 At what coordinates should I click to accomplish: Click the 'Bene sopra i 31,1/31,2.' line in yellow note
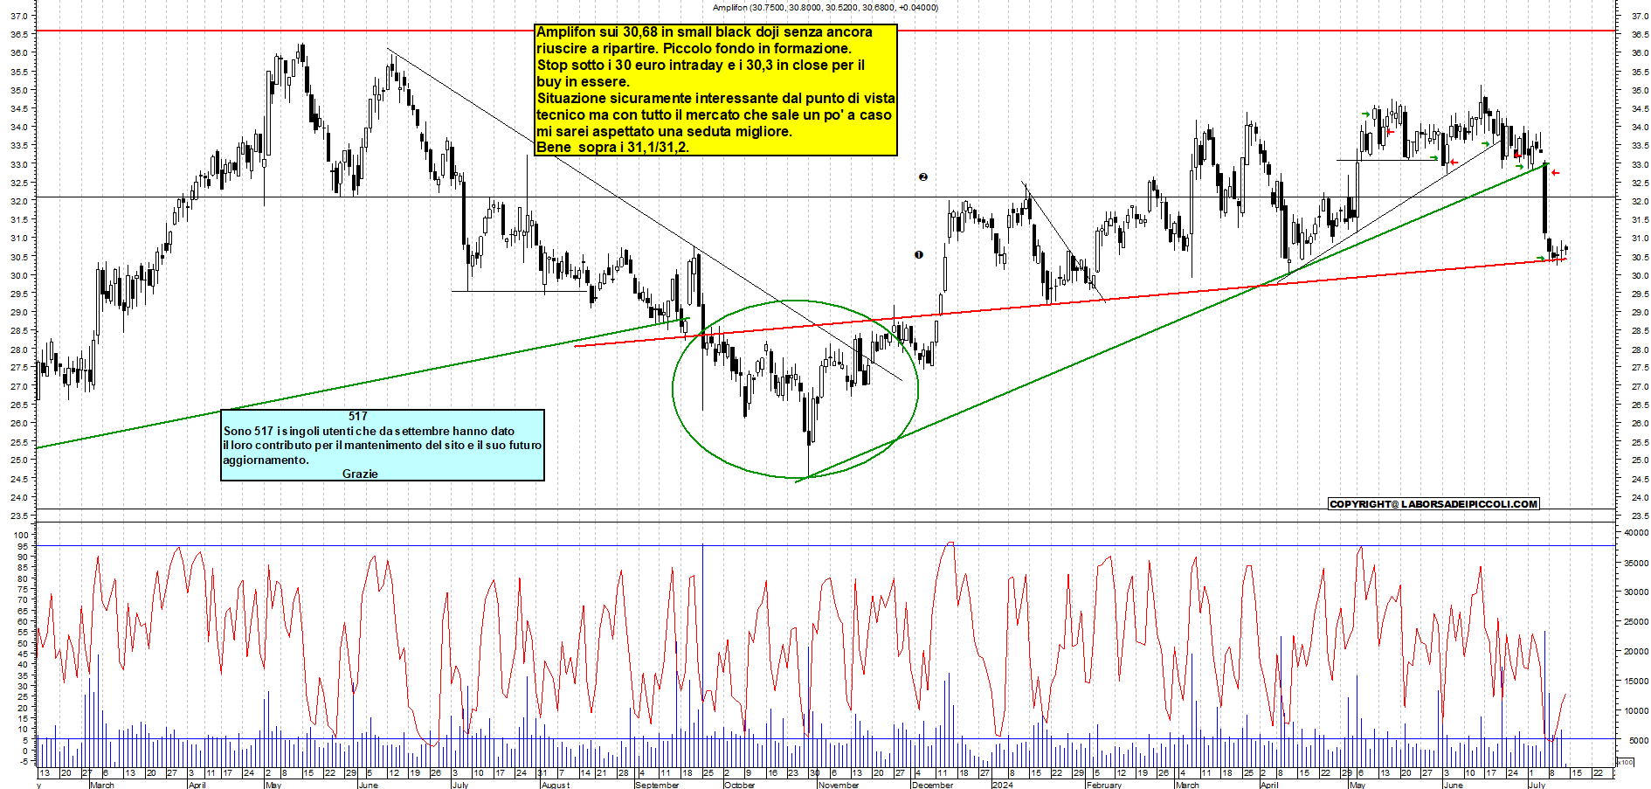pyautogui.click(x=612, y=148)
